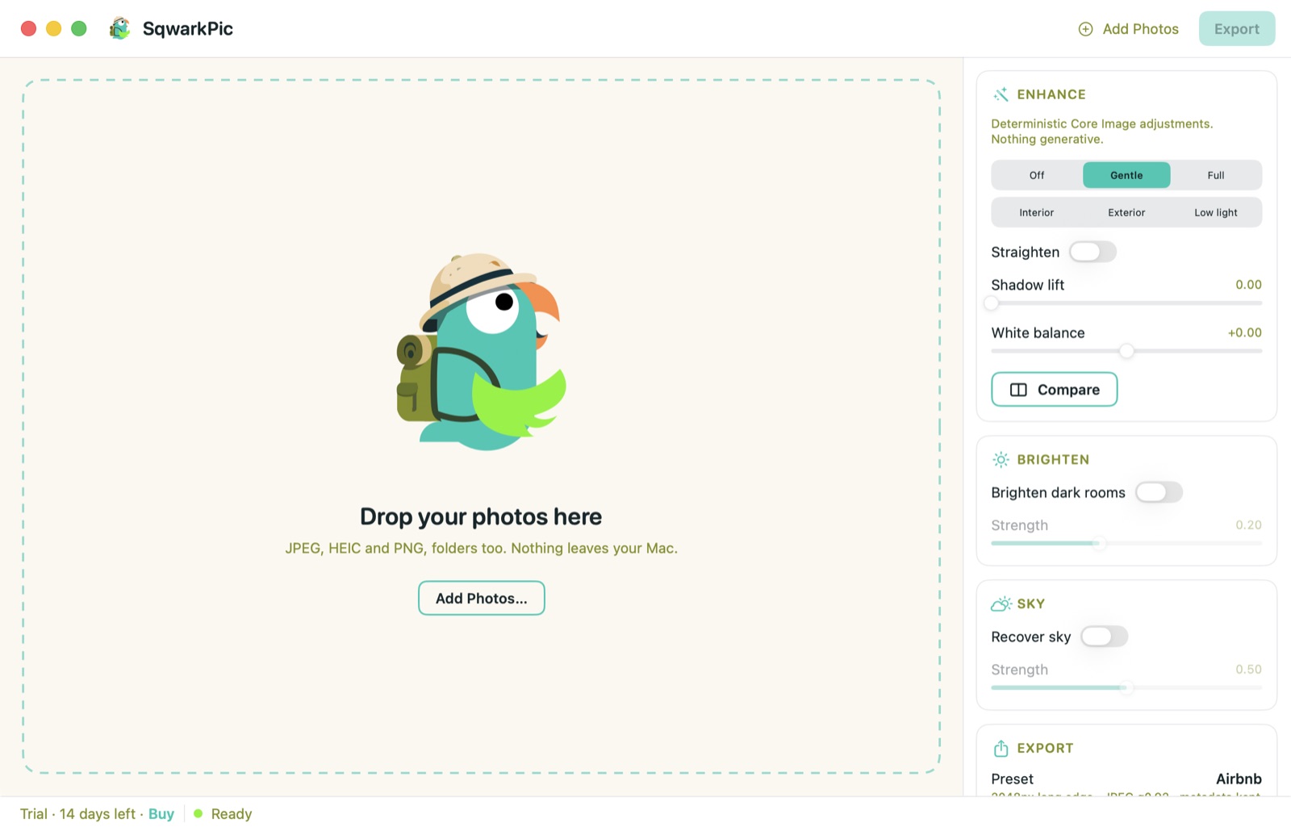Click the 'Ready' status text
Image resolution: width=1291 pixels, height=831 pixels.
click(x=232, y=813)
